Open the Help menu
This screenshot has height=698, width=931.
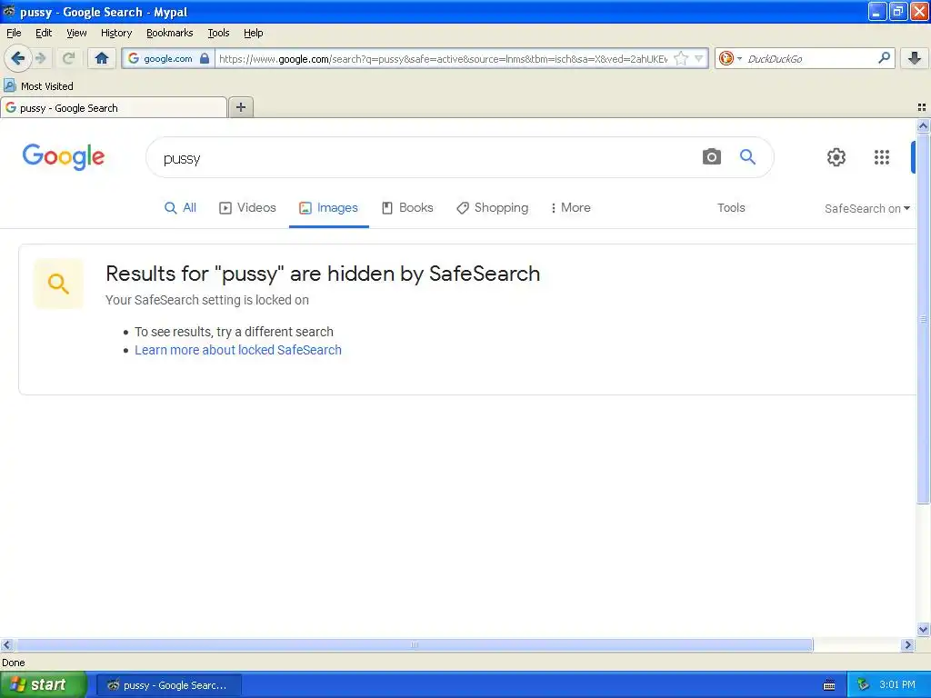pyautogui.click(x=253, y=33)
